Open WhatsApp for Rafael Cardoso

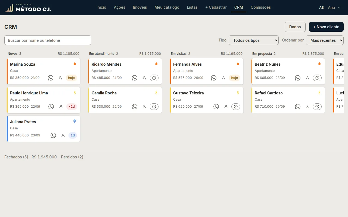click(298, 107)
